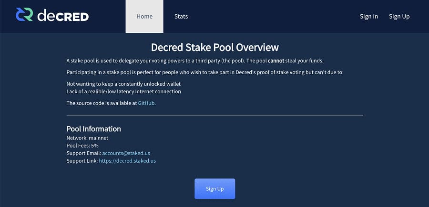The image size is (429, 207).
Task: Click the Support Email label
Action: tap(83, 153)
